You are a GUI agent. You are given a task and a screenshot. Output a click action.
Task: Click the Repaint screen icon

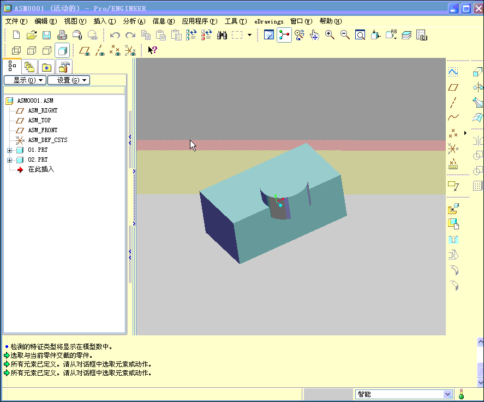pos(269,35)
